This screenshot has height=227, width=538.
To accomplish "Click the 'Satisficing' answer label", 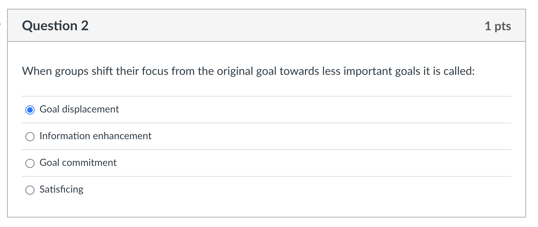I will coord(62,189).
